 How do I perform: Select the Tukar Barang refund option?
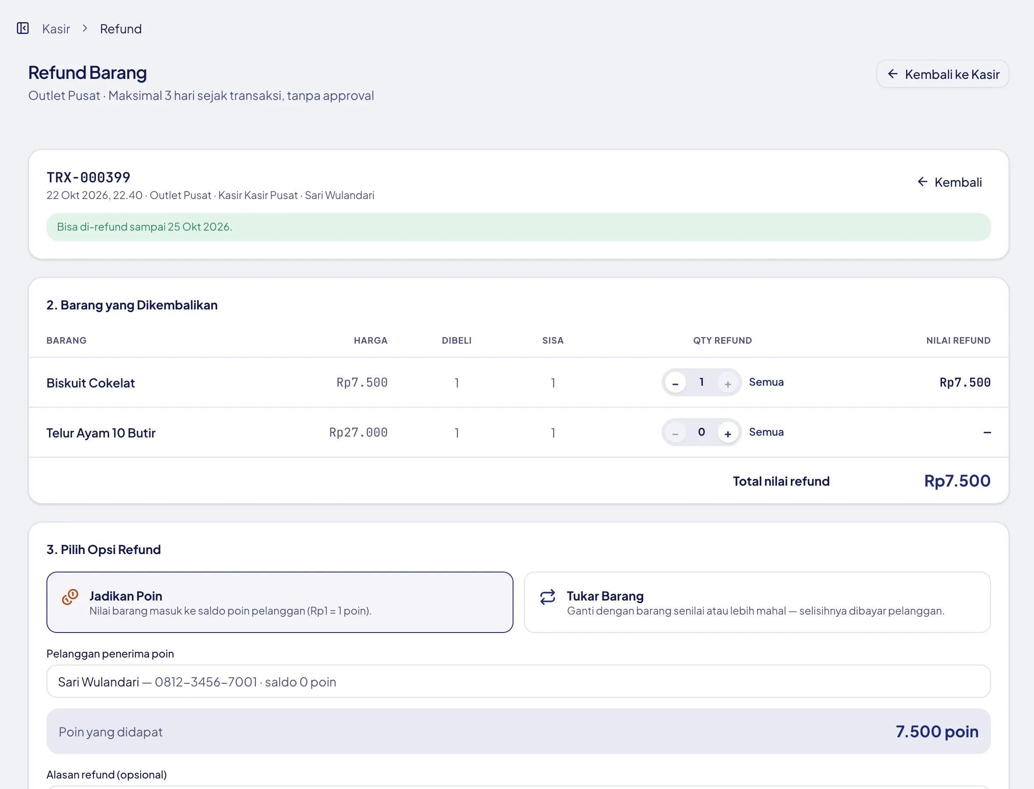coord(757,603)
